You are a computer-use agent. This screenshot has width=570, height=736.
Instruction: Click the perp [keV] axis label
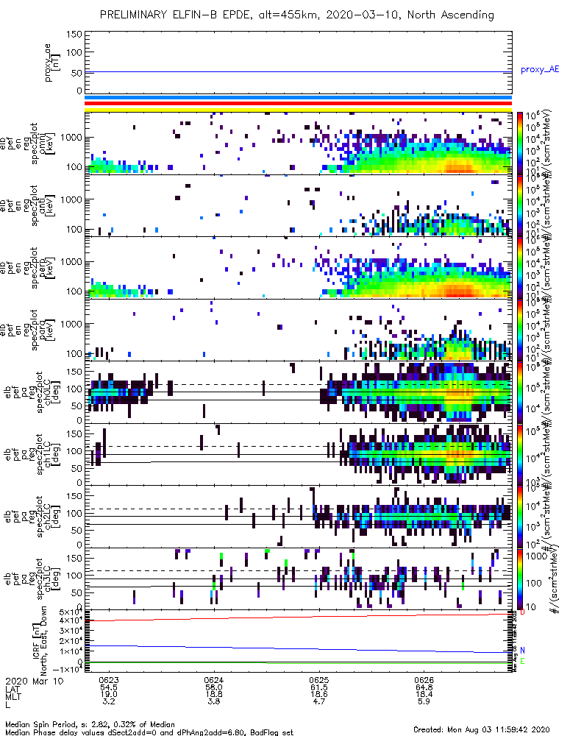47,268
